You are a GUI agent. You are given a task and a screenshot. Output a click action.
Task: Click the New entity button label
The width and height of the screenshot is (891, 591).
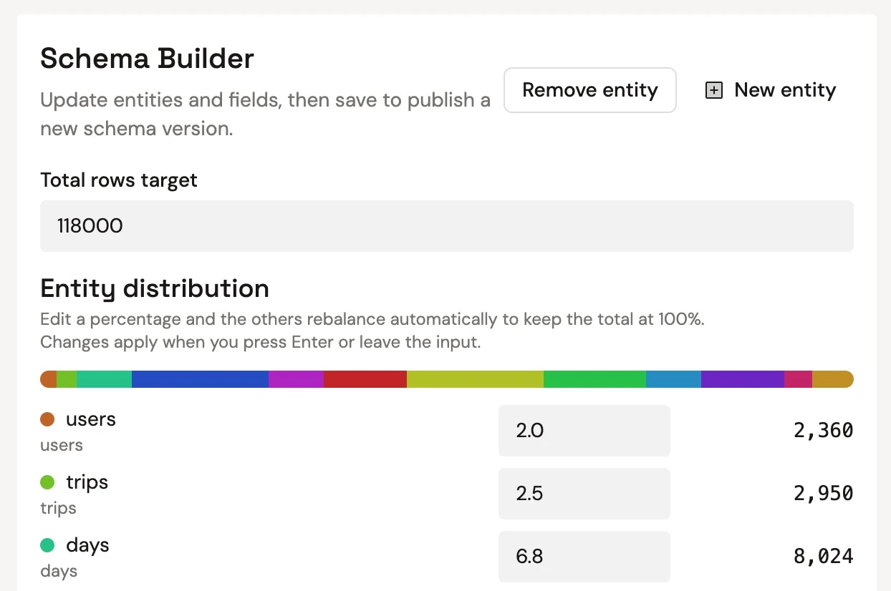click(x=785, y=90)
